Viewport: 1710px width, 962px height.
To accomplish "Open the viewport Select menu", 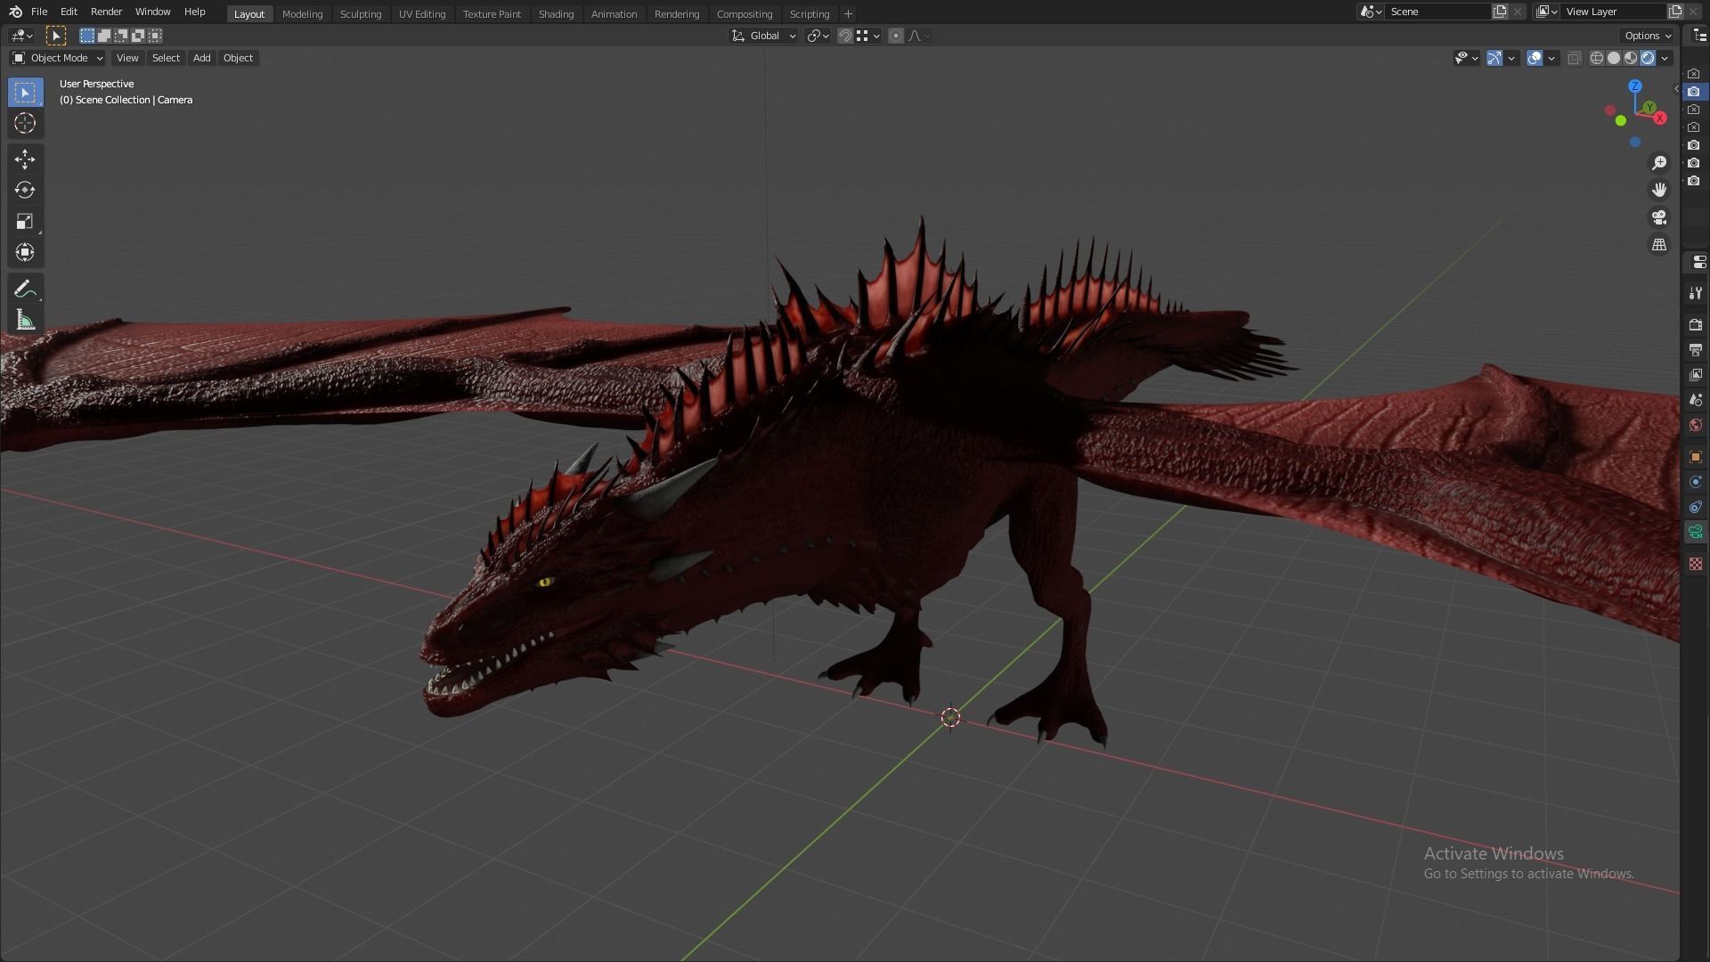I will pos(166,58).
